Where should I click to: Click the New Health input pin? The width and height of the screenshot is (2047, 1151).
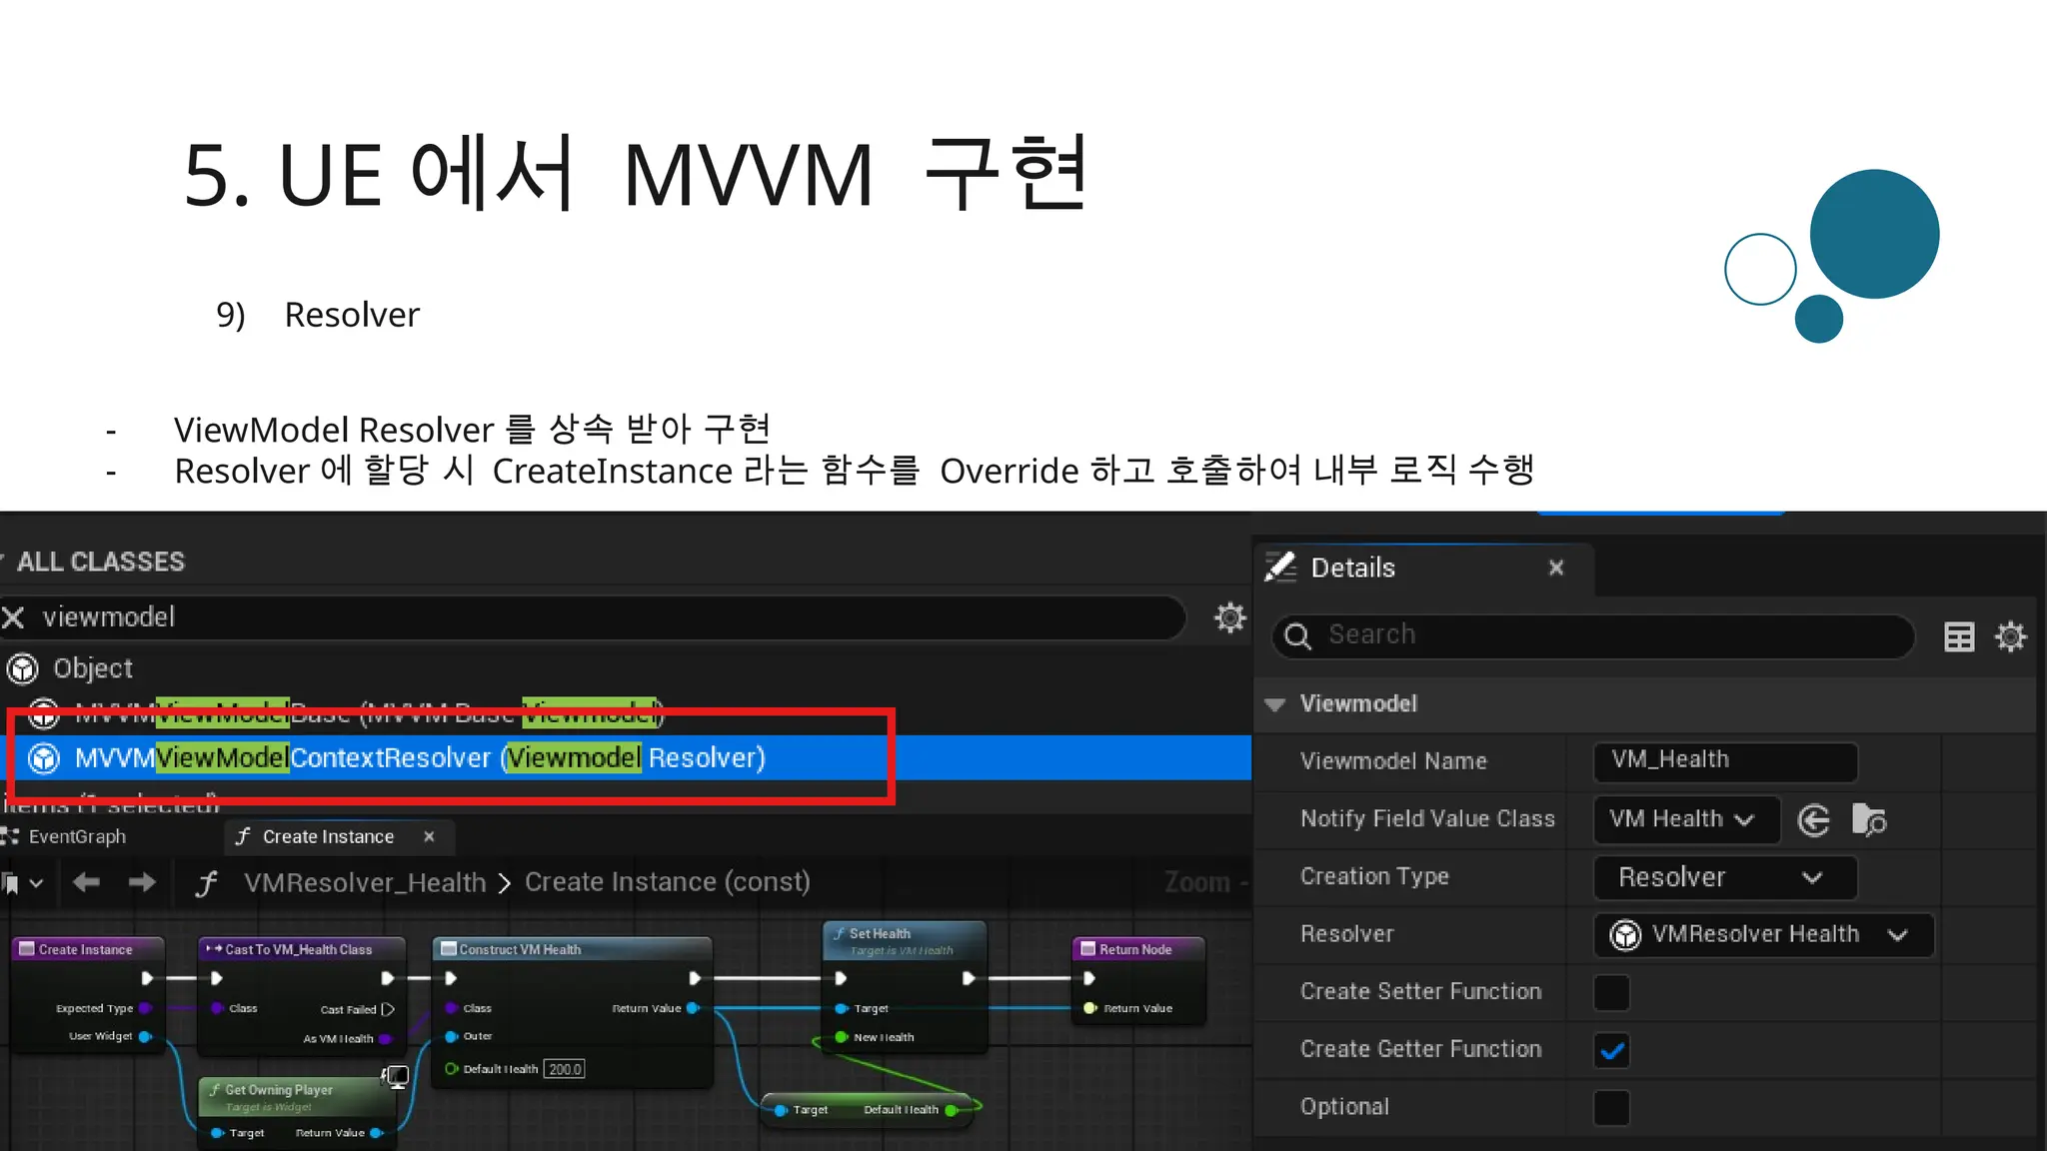[842, 1037]
